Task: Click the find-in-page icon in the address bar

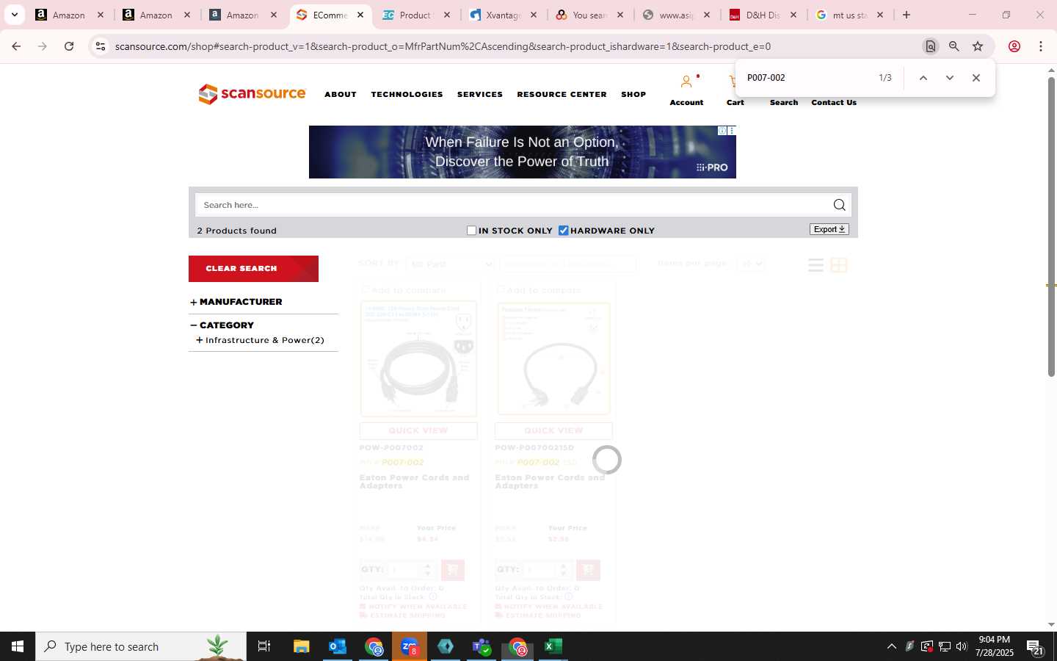Action: [x=930, y=46]
